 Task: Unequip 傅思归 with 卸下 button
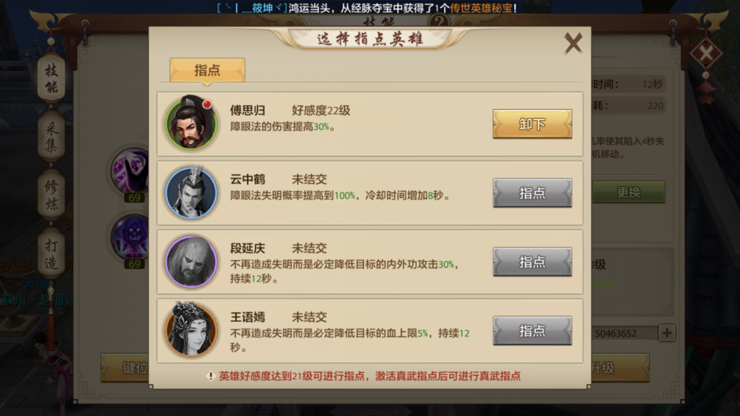(x=532, y=124)
